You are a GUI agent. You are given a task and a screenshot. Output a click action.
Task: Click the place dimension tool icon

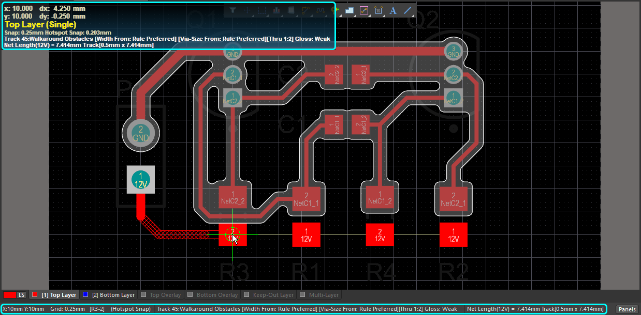[x=378, y=10]
